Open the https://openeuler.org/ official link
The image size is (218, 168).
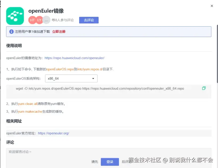coord(53,133)
